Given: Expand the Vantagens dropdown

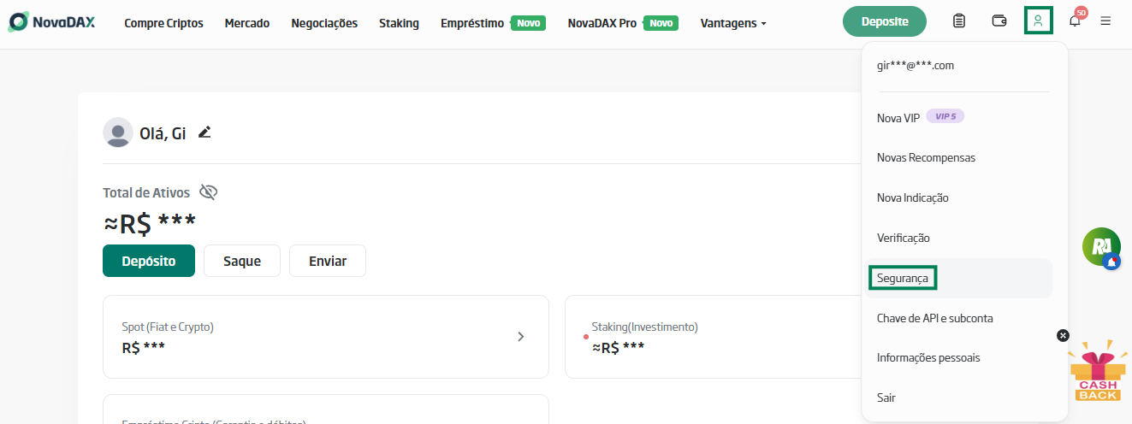Looking at the screenshot, I should click(x=732, y=23).
